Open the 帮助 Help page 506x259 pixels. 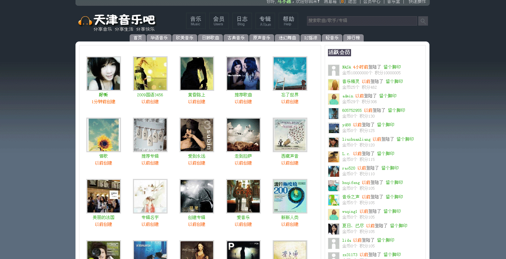point(288,21)
